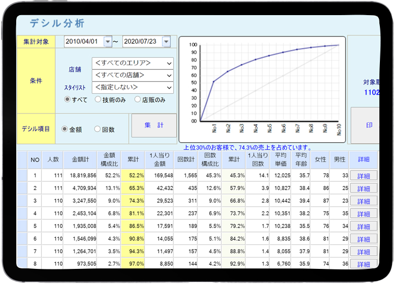
Task: Click the end date field 2020/07/23
Action: 141,42
